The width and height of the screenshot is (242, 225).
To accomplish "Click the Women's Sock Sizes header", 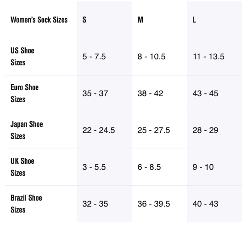I will click(39, 20).
